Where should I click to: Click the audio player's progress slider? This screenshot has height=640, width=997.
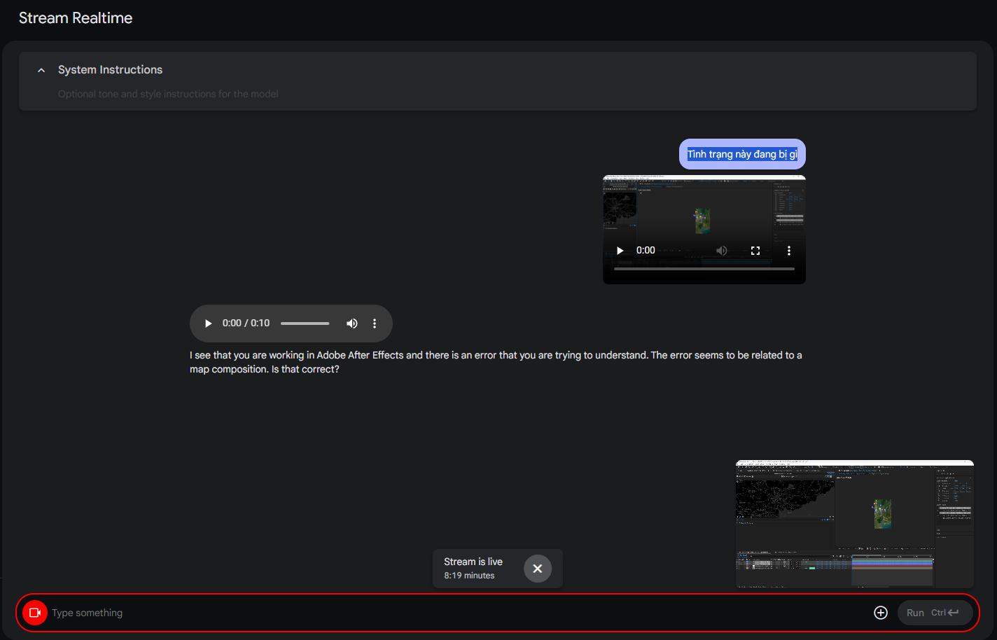coord(305,324)
